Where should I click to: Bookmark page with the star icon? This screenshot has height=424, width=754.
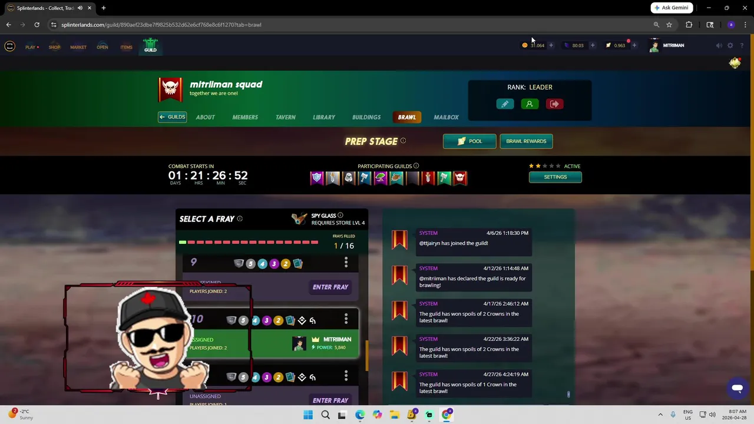tap(669, 25)
